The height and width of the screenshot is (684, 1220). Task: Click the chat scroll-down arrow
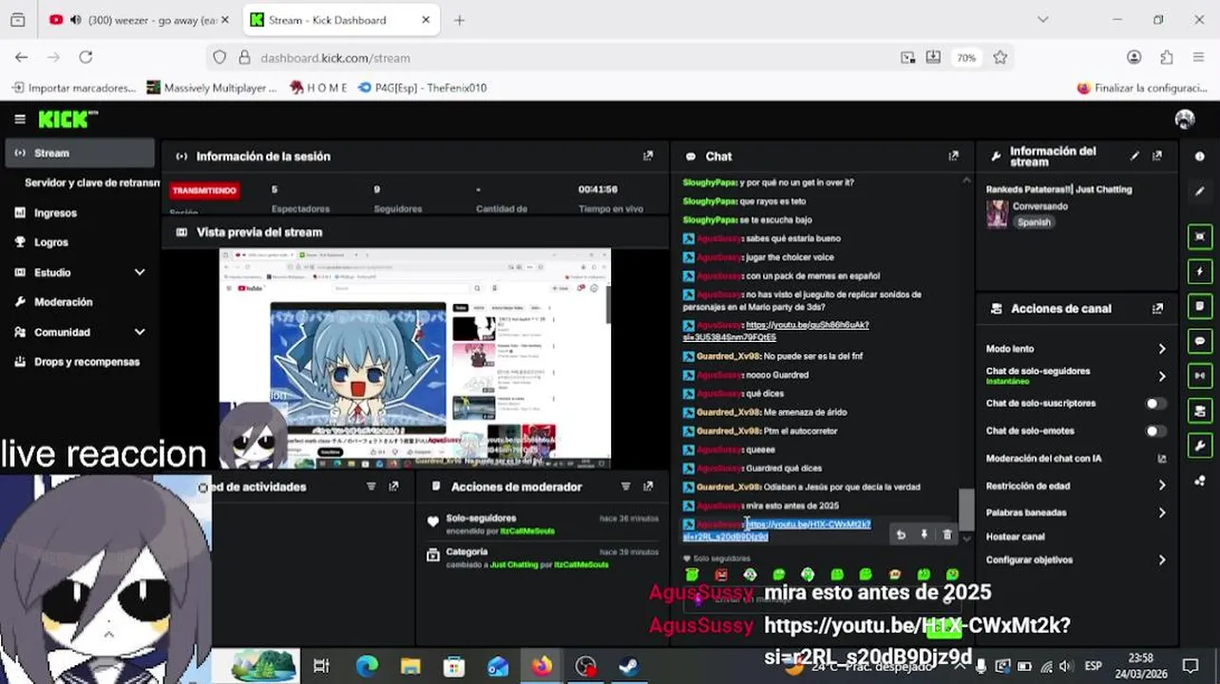pyautogui.click(x=966, y=539)
